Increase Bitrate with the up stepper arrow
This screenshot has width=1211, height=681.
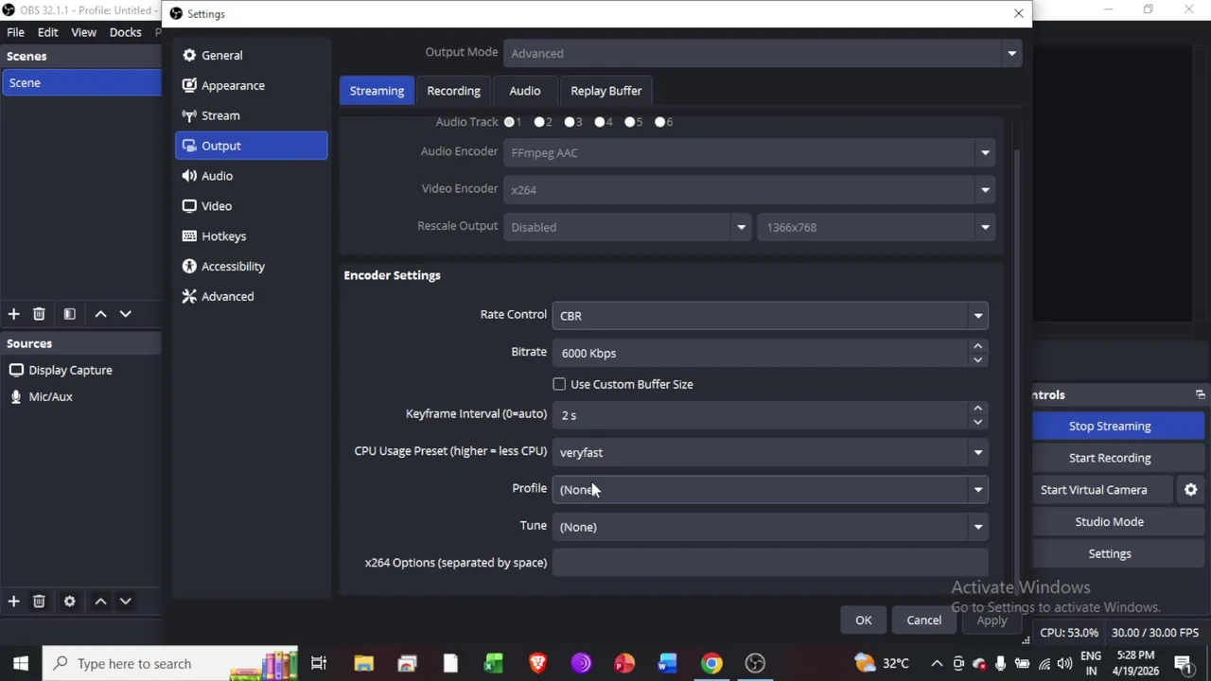(x=977, y=347)
